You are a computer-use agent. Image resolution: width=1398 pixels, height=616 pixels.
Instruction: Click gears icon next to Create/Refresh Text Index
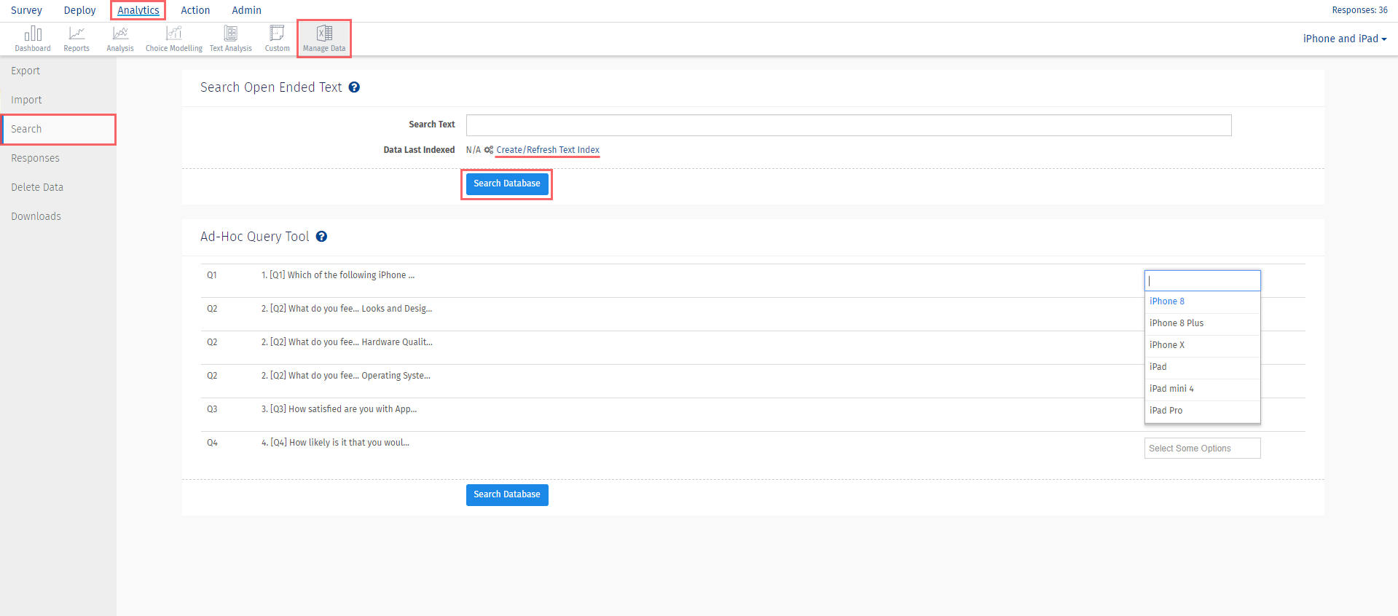tap(489, 150)
